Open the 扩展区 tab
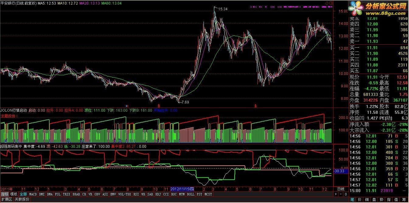The image size is (409, 203). pos(6,199)
